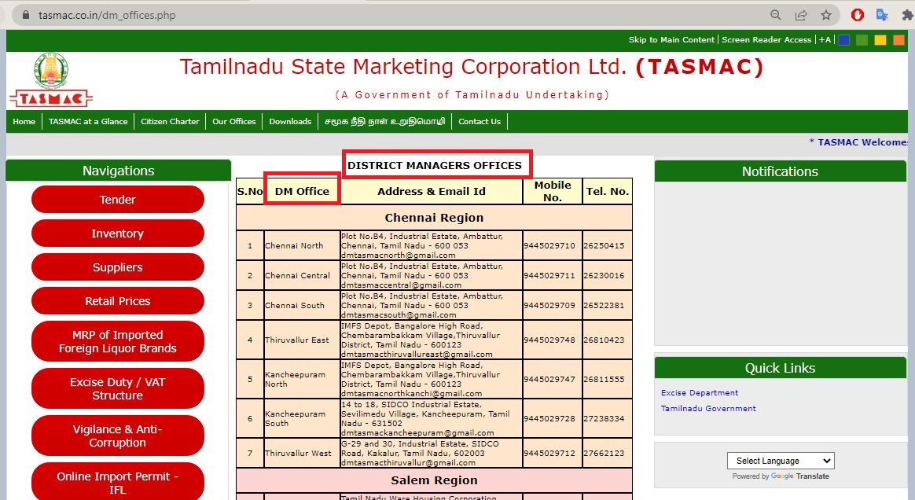Open Vigilance & Anti-Corruption page
This screenshot has width=915, height=500.
click(x=118, y=436)
